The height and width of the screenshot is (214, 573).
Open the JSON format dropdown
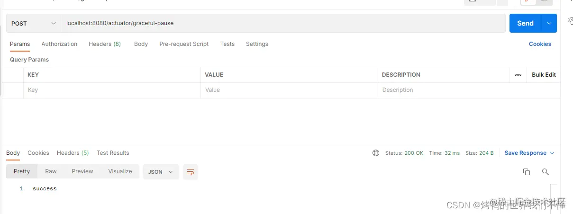[161, 172]
